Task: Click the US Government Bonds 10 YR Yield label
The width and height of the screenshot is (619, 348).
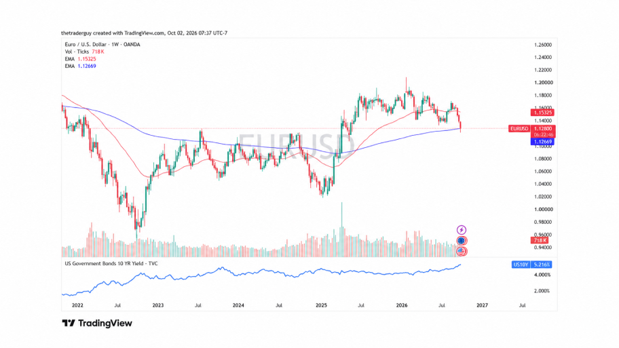Action: coord(111,264)
